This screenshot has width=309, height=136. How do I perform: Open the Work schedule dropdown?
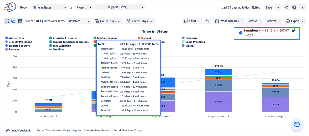pos(229,21)
